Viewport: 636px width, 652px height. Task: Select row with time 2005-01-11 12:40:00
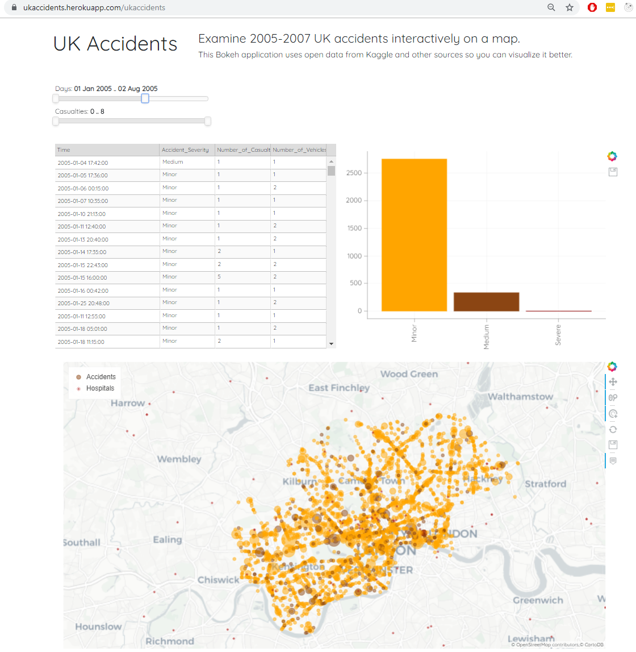coord(191,226)
